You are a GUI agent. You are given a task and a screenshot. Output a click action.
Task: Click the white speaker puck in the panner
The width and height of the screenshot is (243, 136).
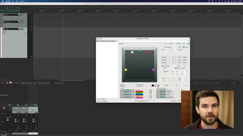pyautogui.click(x=132, y=52)
